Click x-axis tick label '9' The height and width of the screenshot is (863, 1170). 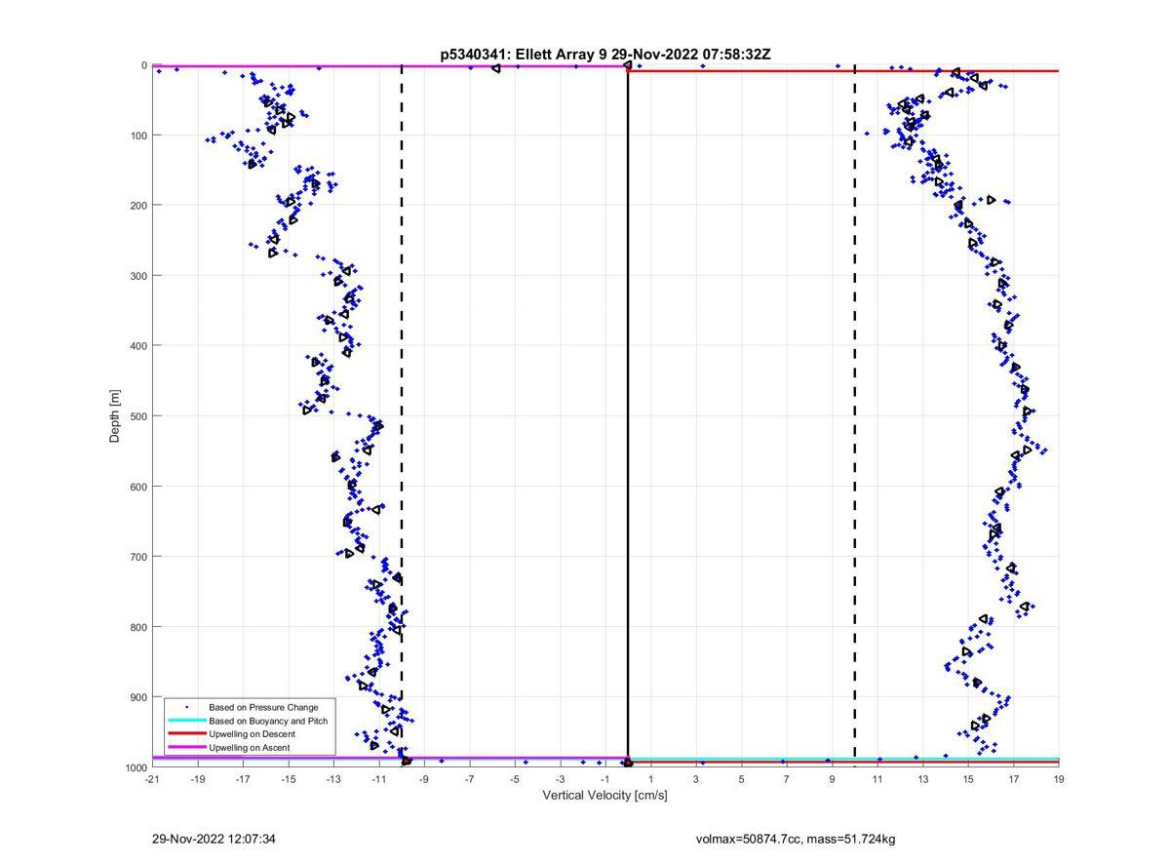click(x=833, y=780)
